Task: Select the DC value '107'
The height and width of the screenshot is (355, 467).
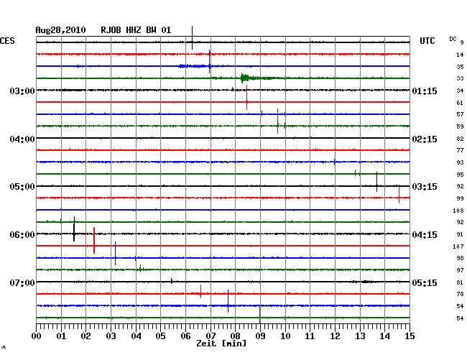Action: [458, 246]
